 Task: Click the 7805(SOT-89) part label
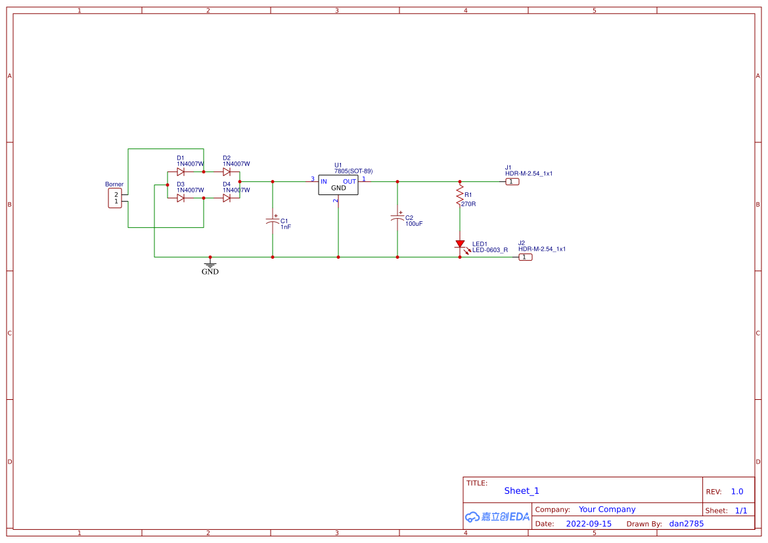coord(353,171)
